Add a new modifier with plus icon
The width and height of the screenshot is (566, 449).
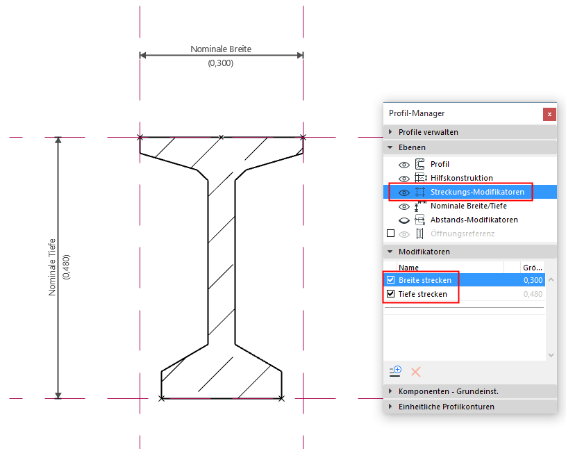395,371
